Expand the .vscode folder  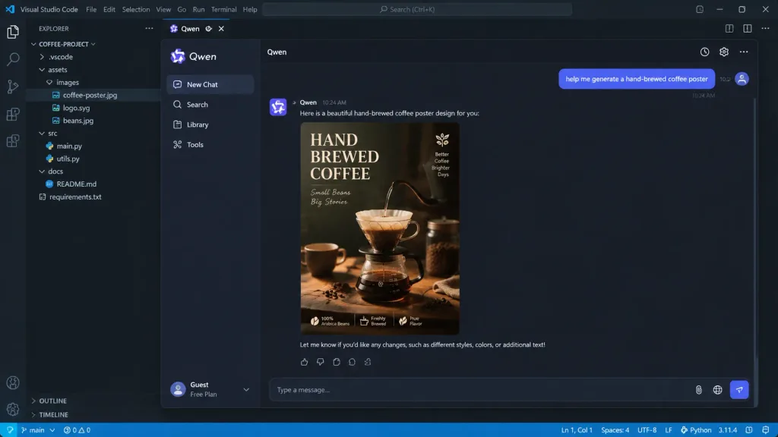coord(43,57)
